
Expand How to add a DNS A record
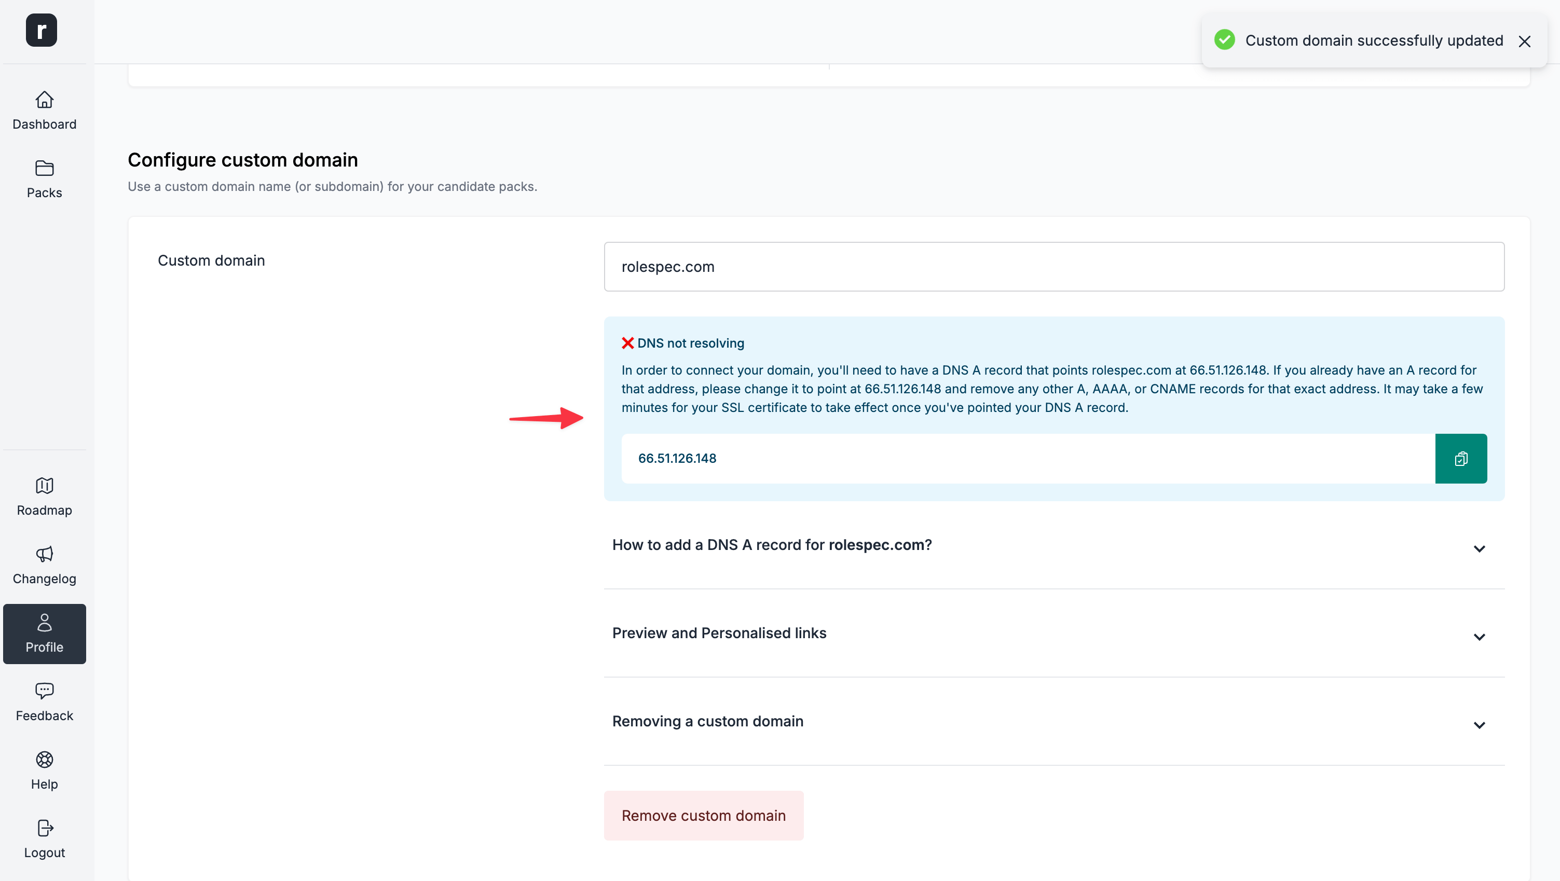(1480, 548)
